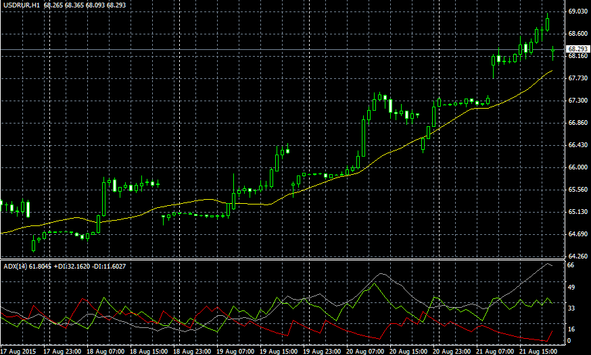Click the ADX scale value 49
This screenshot has width=591, height=355.
(x=571, y=288)
